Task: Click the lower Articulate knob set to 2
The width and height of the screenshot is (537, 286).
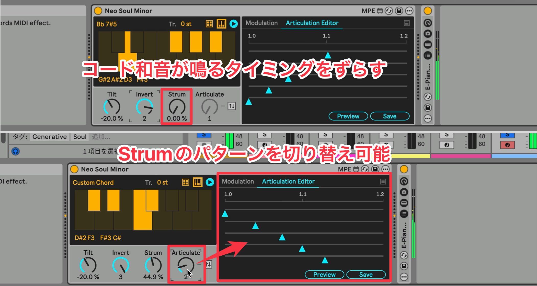Action: pos(186,265)
